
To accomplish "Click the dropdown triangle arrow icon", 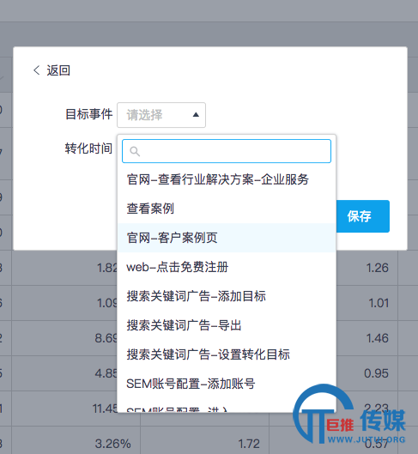I will coord(196,115).
